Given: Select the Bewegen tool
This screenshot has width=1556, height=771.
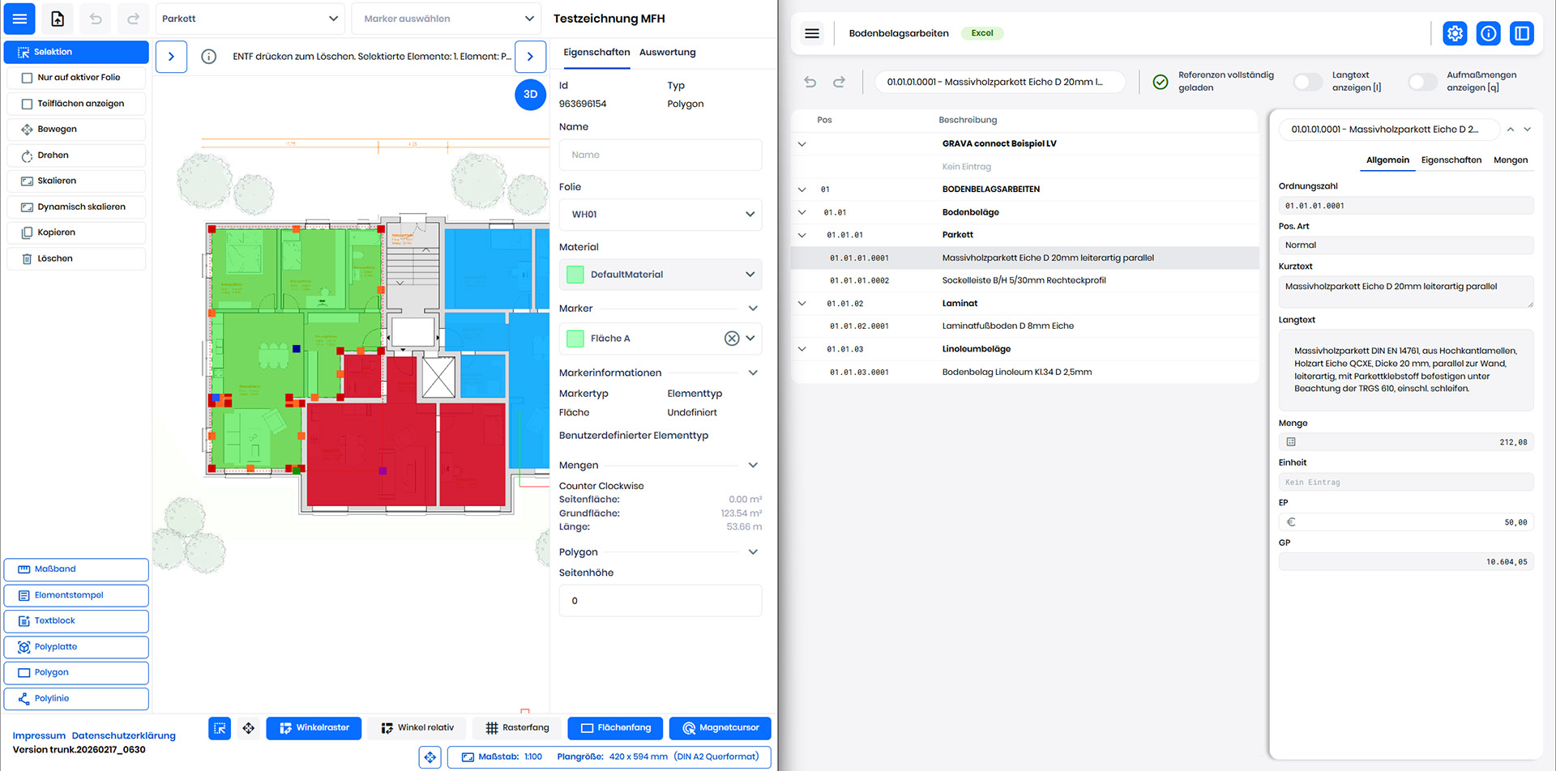Looking at the screenshot, I should tap(76, 130).
